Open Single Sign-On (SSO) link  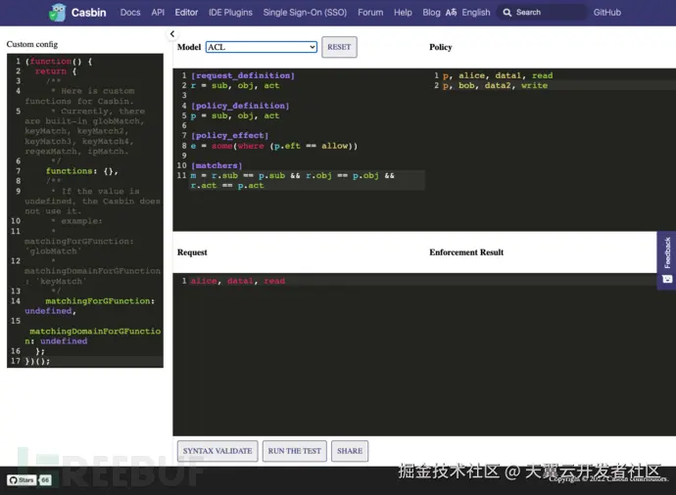click(305, 13)
